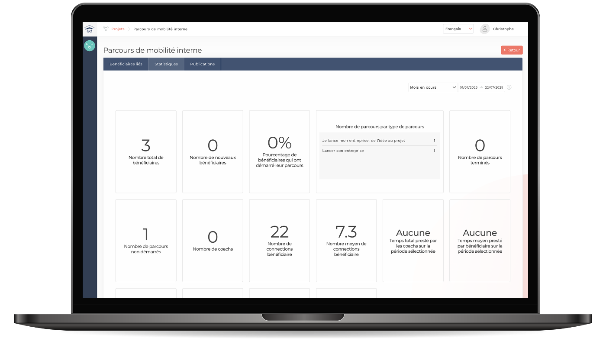Click the 22 connections bénéficiaire card
606x341 pixels.
tap(280, 241)
